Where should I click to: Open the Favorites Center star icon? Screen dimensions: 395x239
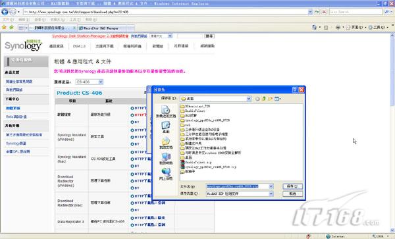[x=4, y=28]
